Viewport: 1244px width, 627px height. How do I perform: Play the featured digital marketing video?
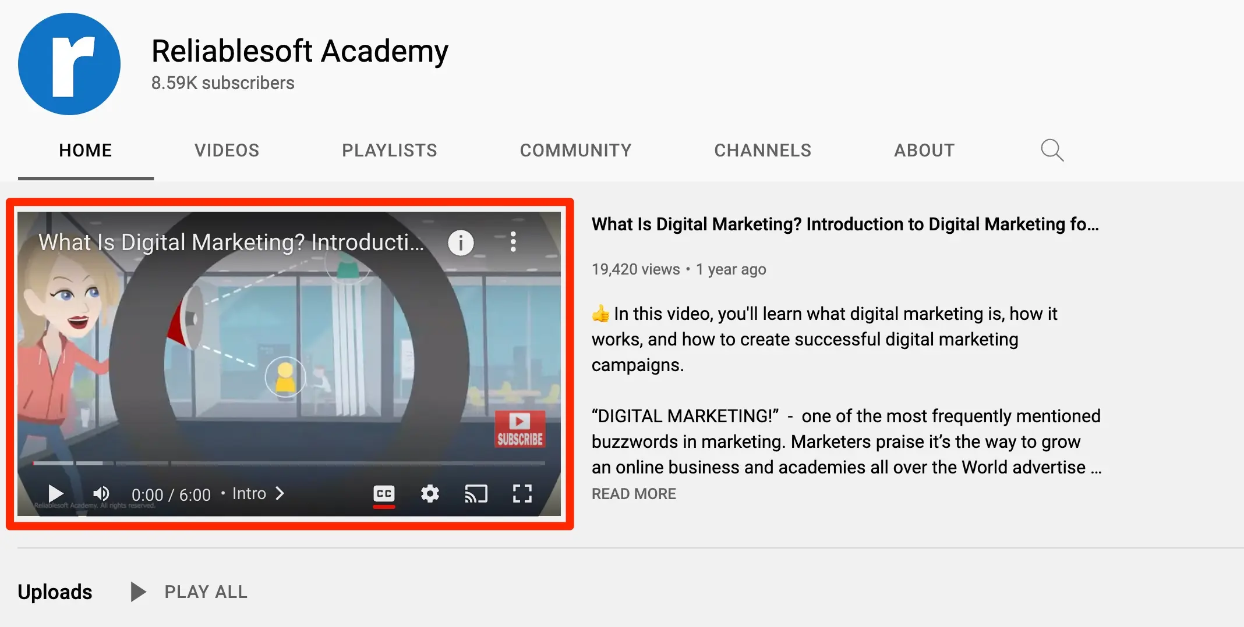coord(55,494)
